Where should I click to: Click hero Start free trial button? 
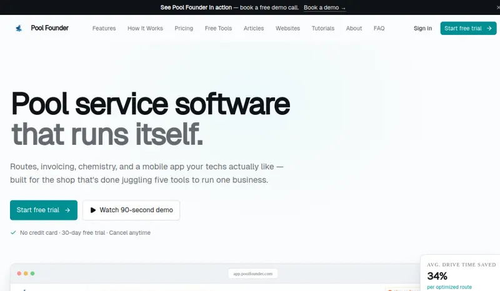pyautogui.click(x=44, y=210)
